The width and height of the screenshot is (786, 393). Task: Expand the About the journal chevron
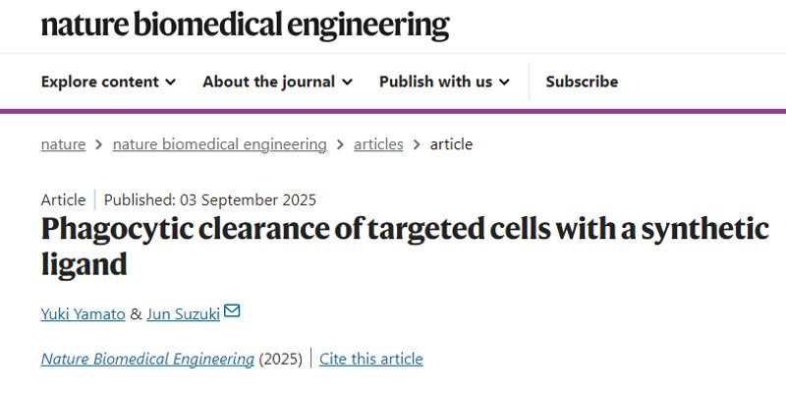347,82
